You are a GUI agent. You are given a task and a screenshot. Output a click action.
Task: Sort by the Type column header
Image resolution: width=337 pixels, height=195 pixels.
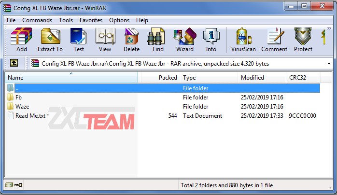pyautogui.click(x=209, y=78)
